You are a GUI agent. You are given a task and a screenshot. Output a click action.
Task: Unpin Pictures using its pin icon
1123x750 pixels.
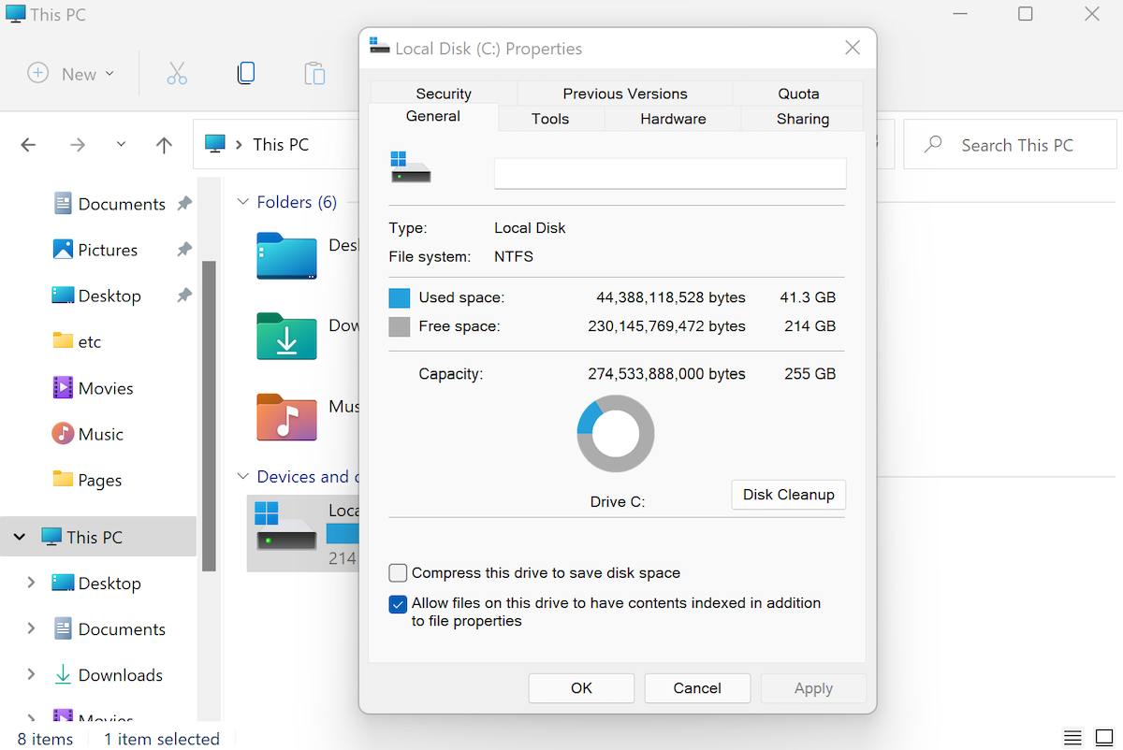click(x=184, y=250)
